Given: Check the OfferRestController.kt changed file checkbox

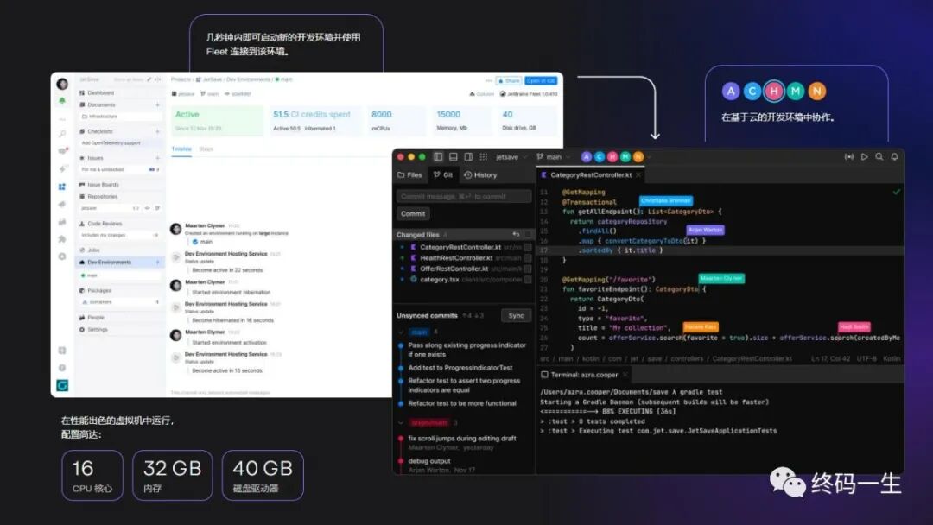Looking at the screenshot, I should (528, 269).
